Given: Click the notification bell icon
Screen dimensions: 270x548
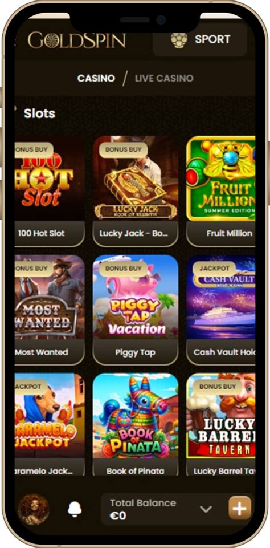Looking at the screenshot, I should pyautogui.click(x=75, y=509).
